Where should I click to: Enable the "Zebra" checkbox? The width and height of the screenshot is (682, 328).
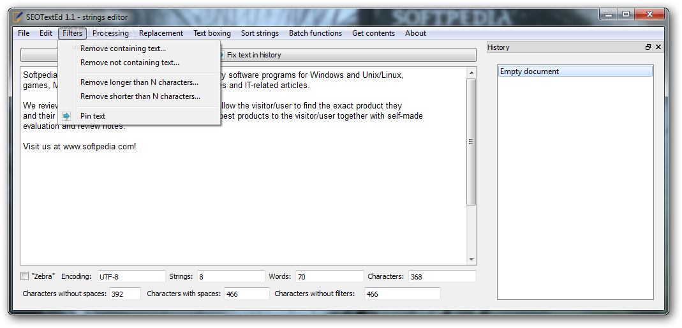25,276
